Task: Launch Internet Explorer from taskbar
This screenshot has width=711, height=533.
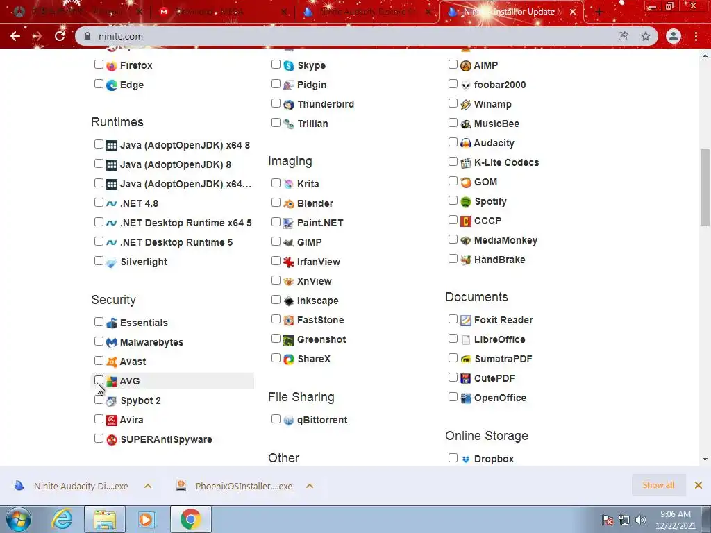Action: [x=62, y=519]
